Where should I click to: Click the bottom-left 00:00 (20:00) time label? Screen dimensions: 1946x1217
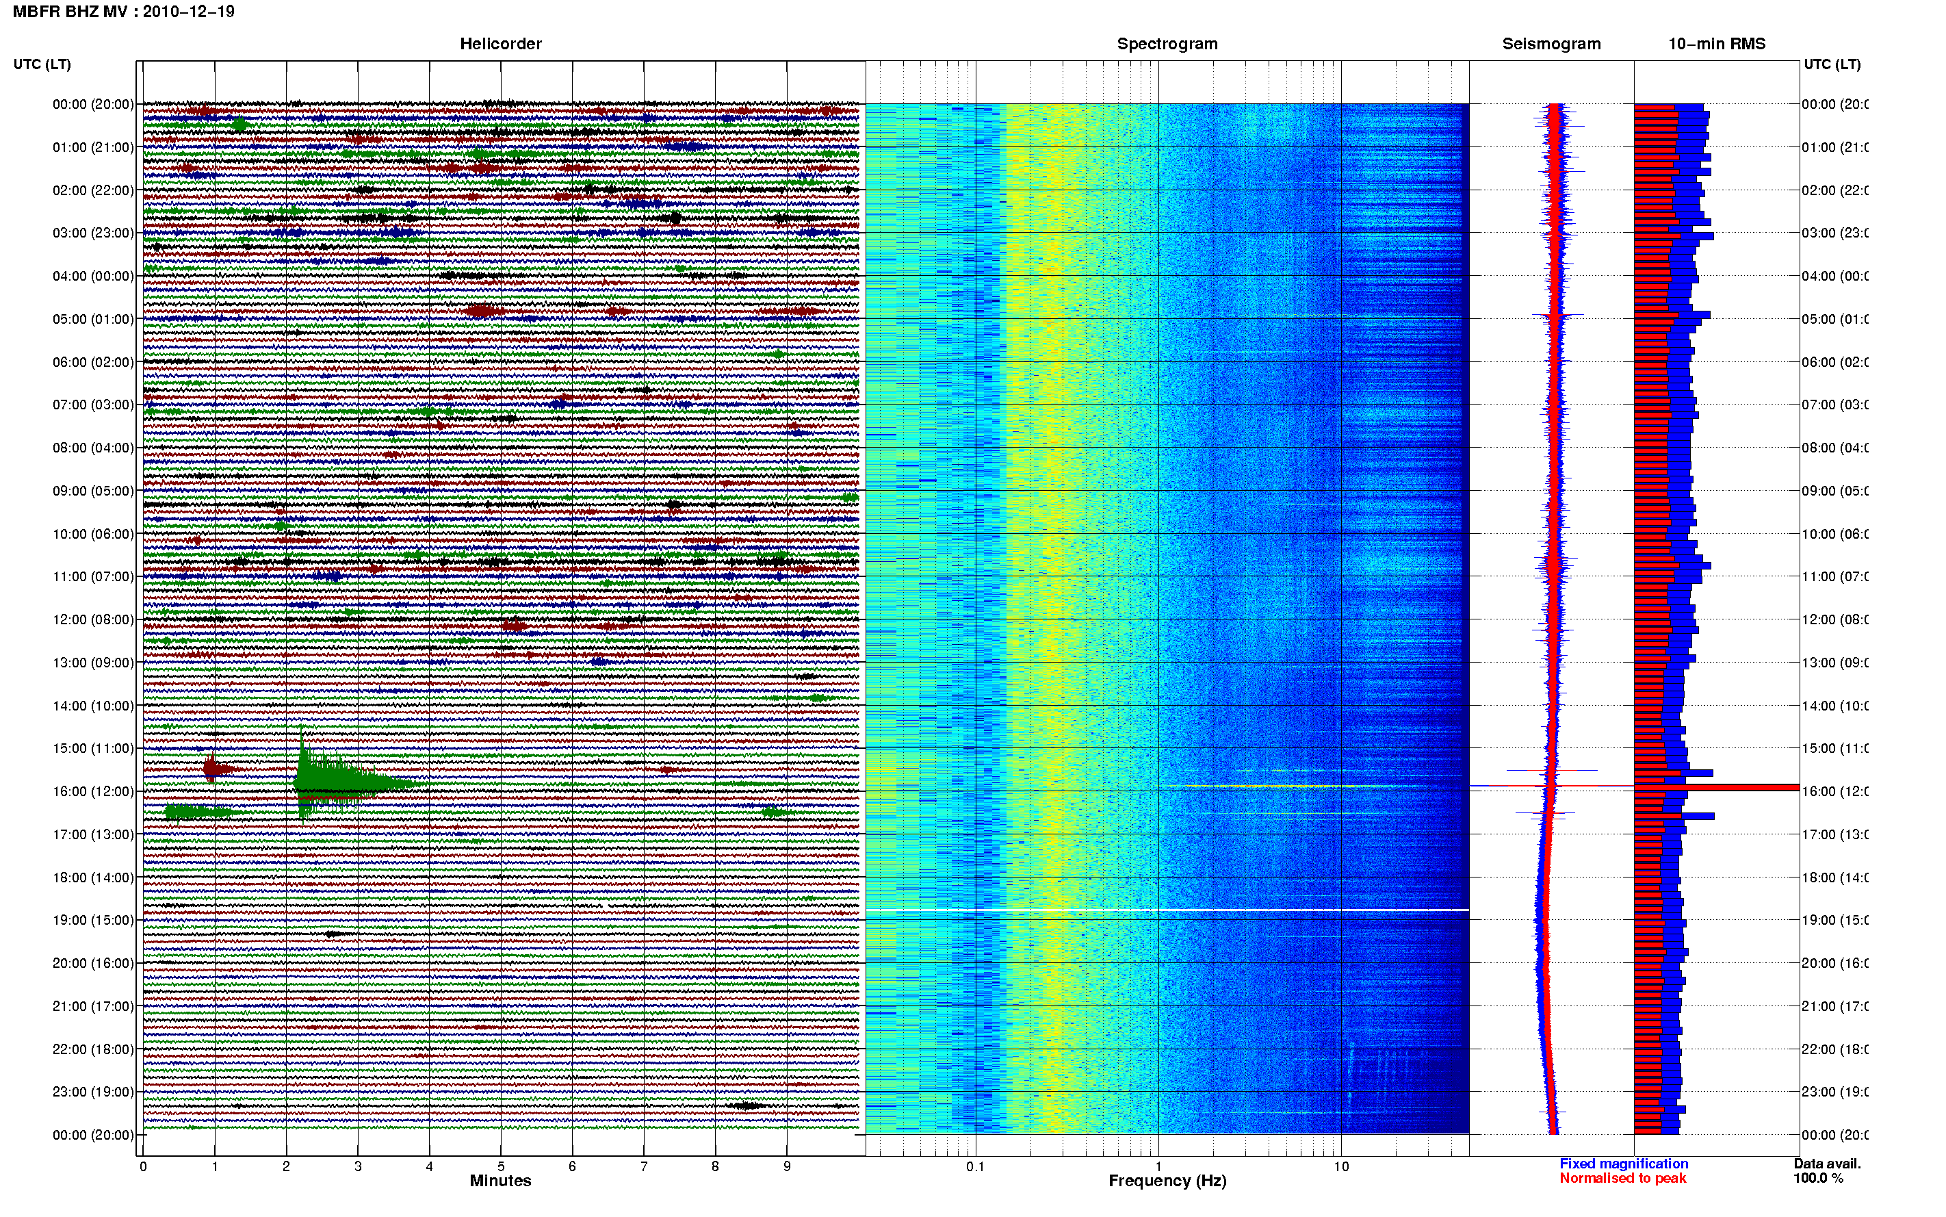[x=93, y=1135]
